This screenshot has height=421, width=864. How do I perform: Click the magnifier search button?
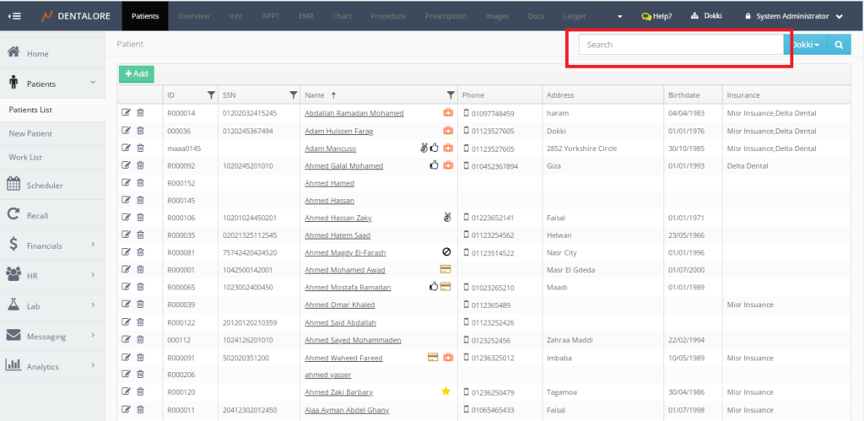[x=839, y=45]
